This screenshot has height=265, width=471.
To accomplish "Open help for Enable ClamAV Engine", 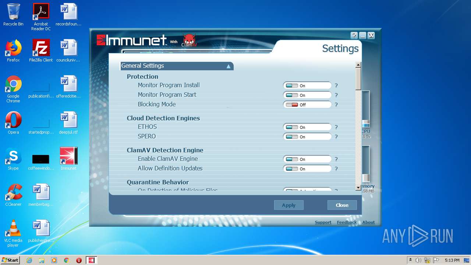I will [x=336, y=159].
